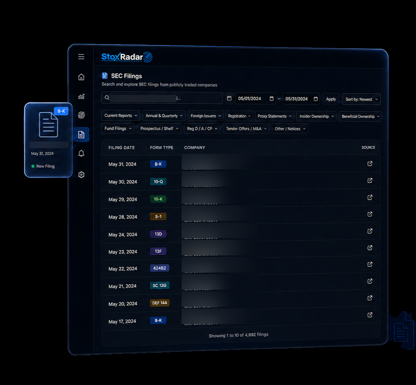
Task: Click the SOURCE column header
Action: click(x=368, y=148)
